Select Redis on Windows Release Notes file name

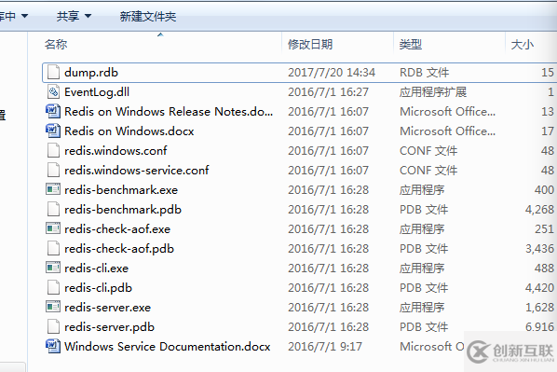coord(169,112)
